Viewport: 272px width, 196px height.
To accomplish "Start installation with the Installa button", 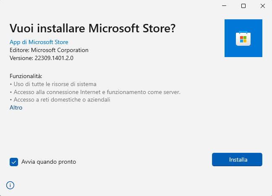I will (x=237, y=159).
